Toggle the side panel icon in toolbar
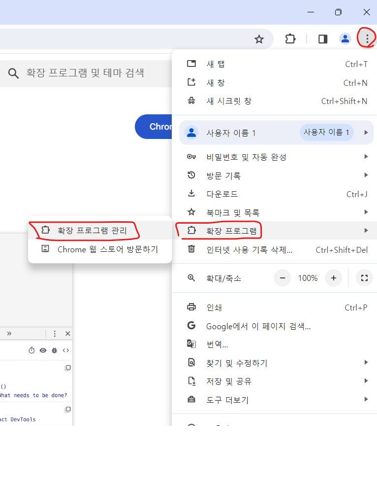The height and width of the screenshot is (479, 377). [323, 39]
